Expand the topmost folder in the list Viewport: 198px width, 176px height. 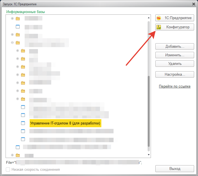click(x=12, y=19)
